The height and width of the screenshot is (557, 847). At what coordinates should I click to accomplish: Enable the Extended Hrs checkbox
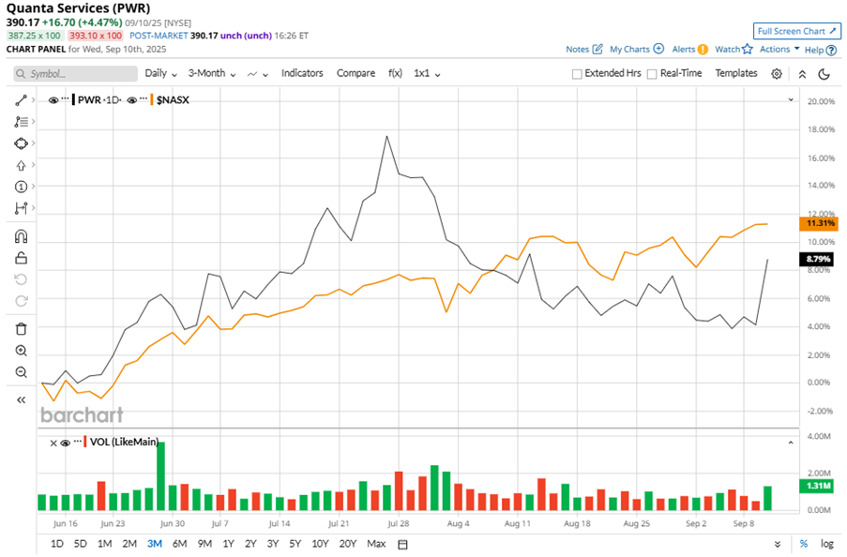(x=577, y=74)
